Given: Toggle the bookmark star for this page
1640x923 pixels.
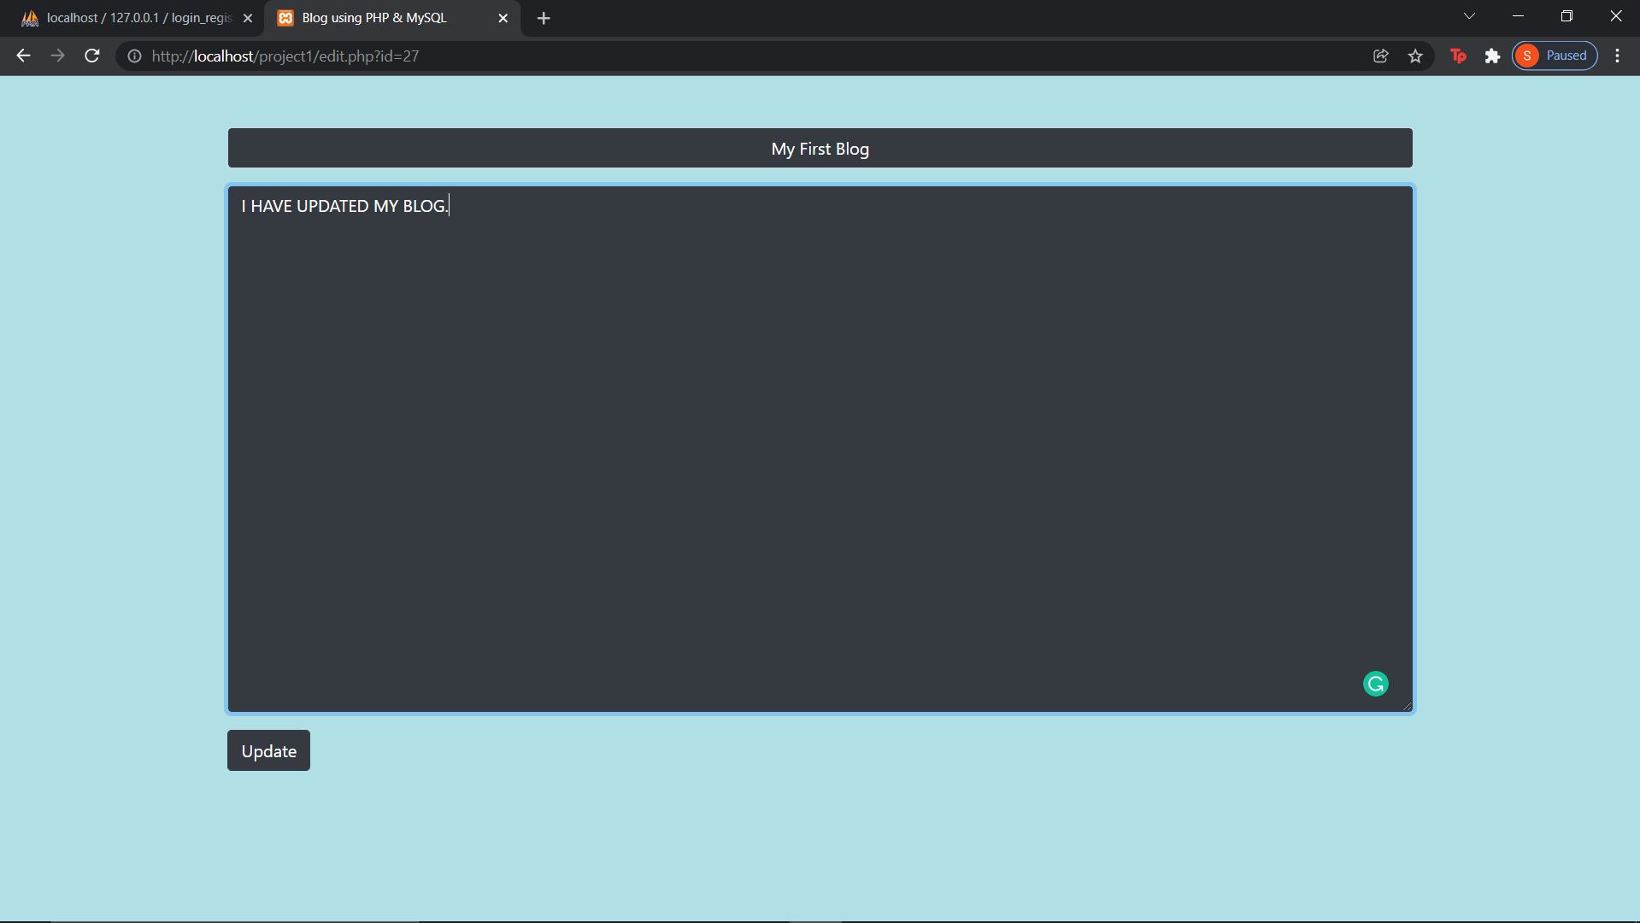Looking at the screenshot, I should [1415, 56].
